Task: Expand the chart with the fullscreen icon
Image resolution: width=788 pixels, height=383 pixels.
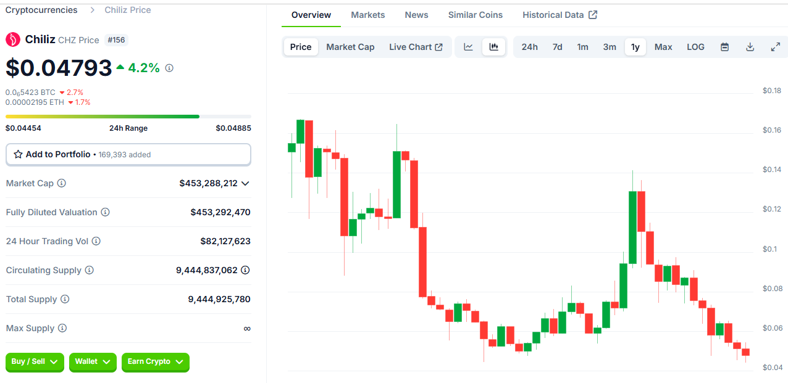Action: coord(776,46)
